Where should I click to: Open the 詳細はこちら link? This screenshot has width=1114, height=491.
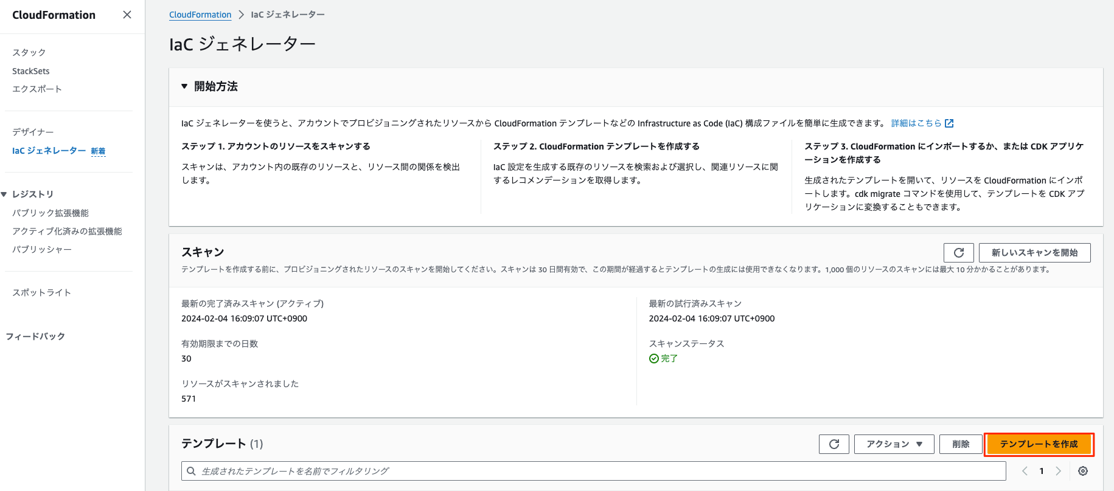click(916, 123)
